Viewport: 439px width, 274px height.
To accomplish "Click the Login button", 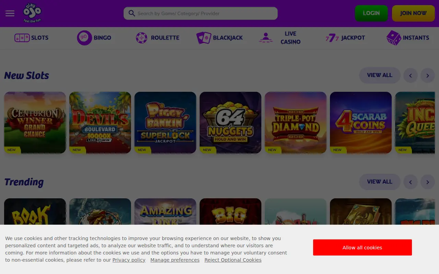I will [x=371, y=13].
